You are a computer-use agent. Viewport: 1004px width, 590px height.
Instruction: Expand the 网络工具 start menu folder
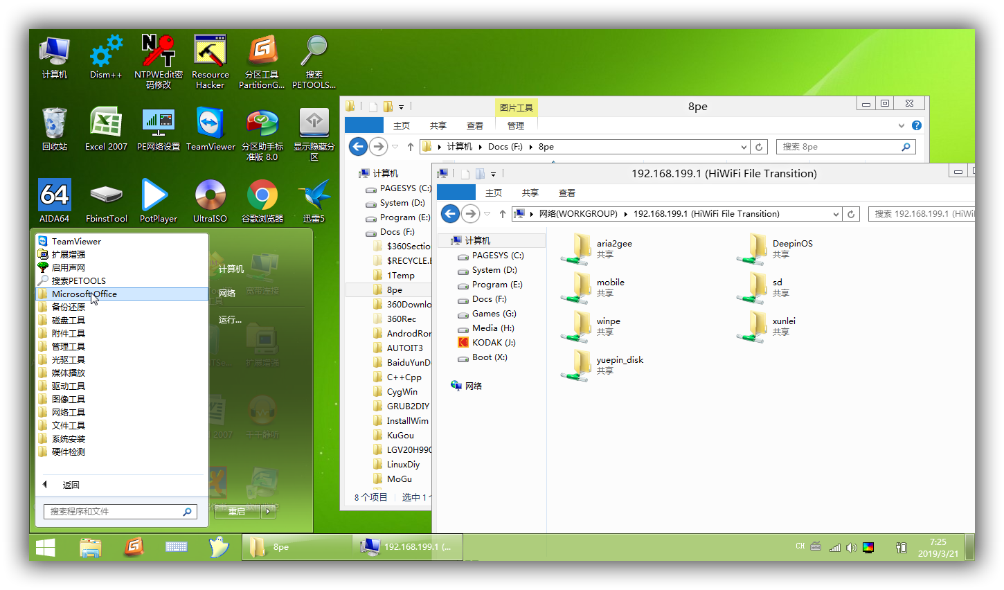tap(123, 412)
